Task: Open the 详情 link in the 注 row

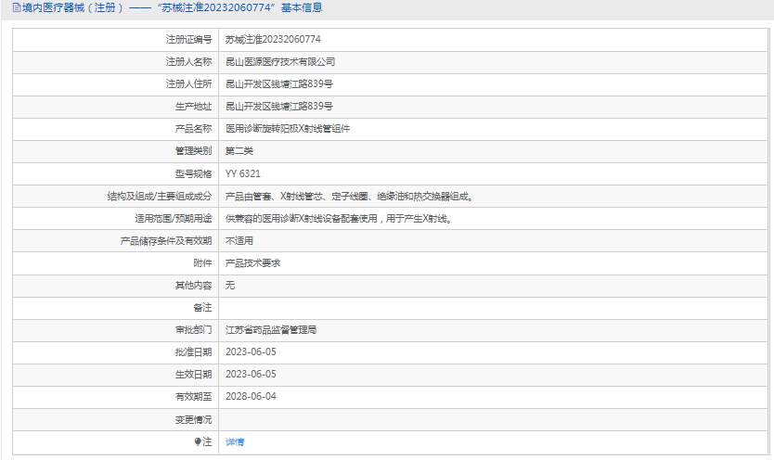Action: (235, 441)
